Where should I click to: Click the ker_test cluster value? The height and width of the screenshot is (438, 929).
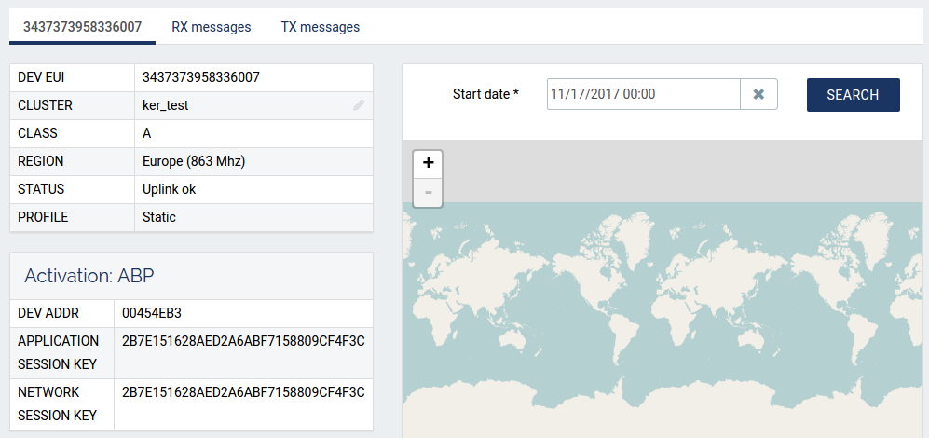pyautogui.click(x=166, y=105)
